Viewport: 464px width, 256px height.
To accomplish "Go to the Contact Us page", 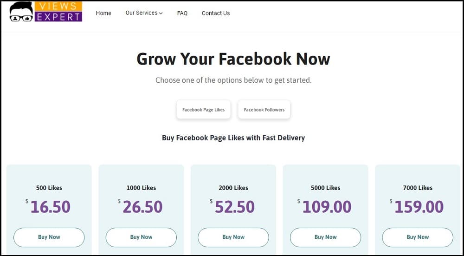I will (x=216, y=13).
